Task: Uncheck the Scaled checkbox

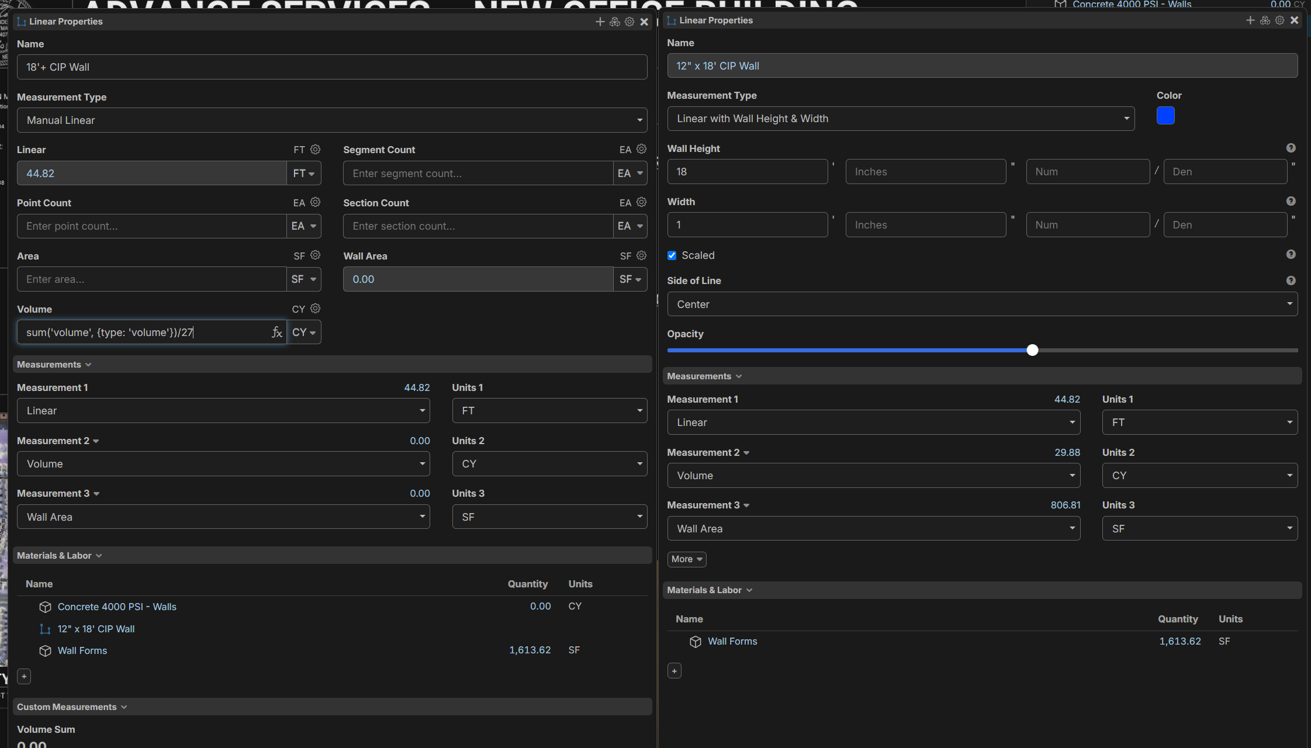Action: pyautogui.click(x=672, y=255)
